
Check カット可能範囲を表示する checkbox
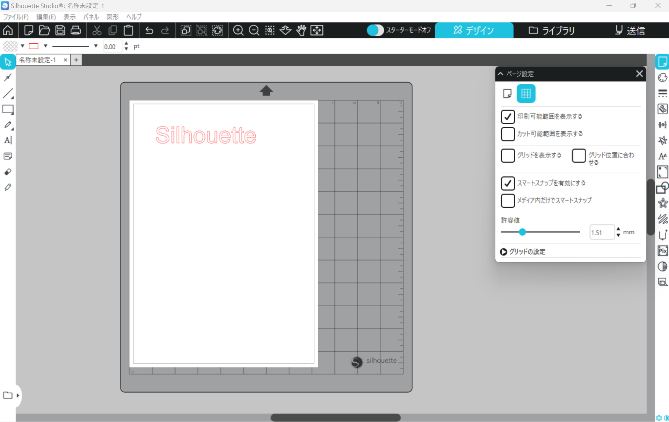coord(508,134)
